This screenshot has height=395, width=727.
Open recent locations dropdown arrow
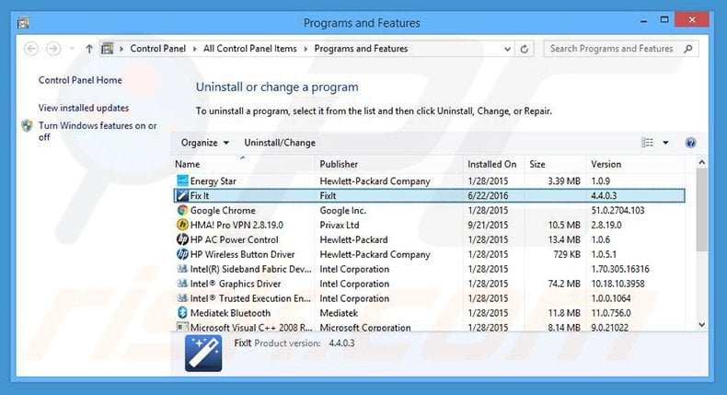[x=72, y=48]
